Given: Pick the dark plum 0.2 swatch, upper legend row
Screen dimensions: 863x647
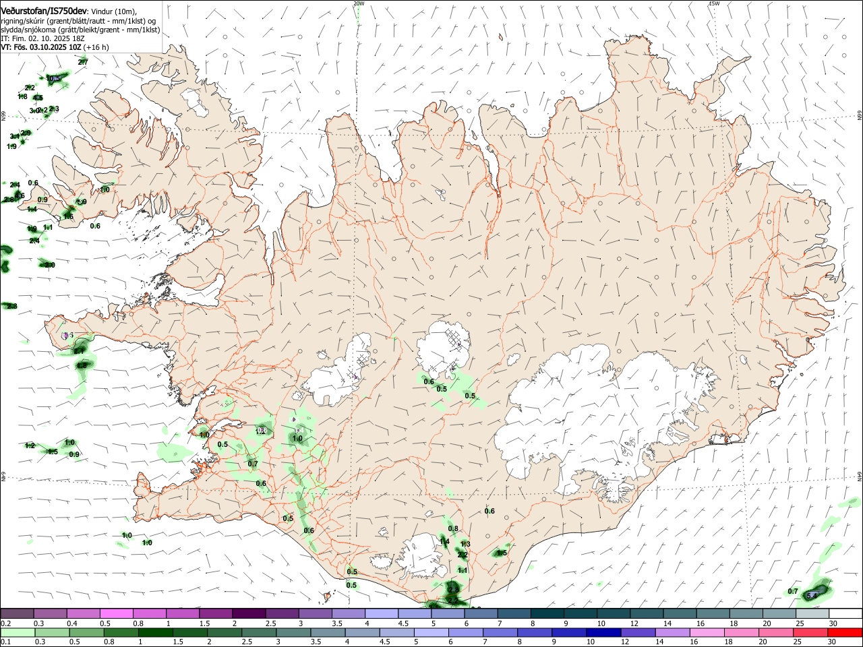Looking at the screenshot, I should click(x=17, y=613).
